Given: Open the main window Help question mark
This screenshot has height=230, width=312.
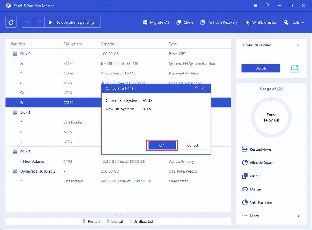Looking at the screenshot, I should click(x=267, y=5).
